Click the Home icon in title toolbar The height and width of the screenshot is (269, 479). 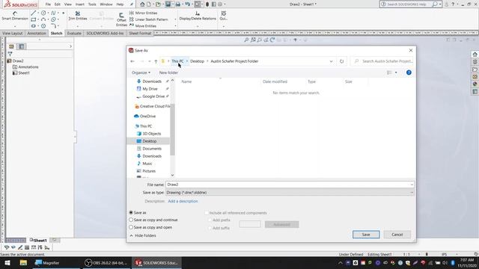[142, 4]
